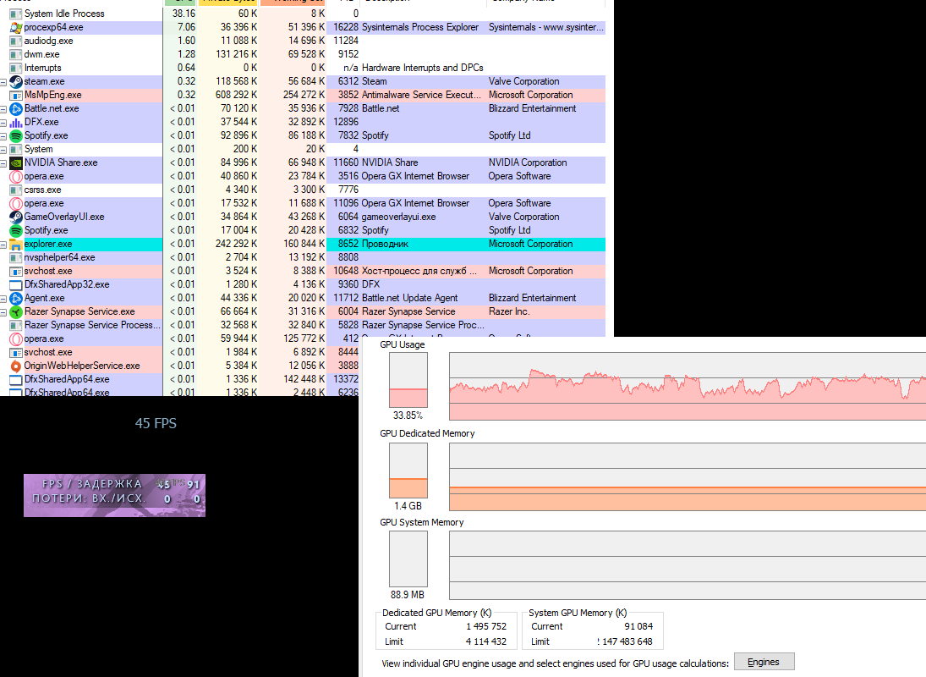Screen dimensions: 926x677
Task: Click the Battle.net.exe process icon
Action: pyautogui.click(x=16, y=108)
